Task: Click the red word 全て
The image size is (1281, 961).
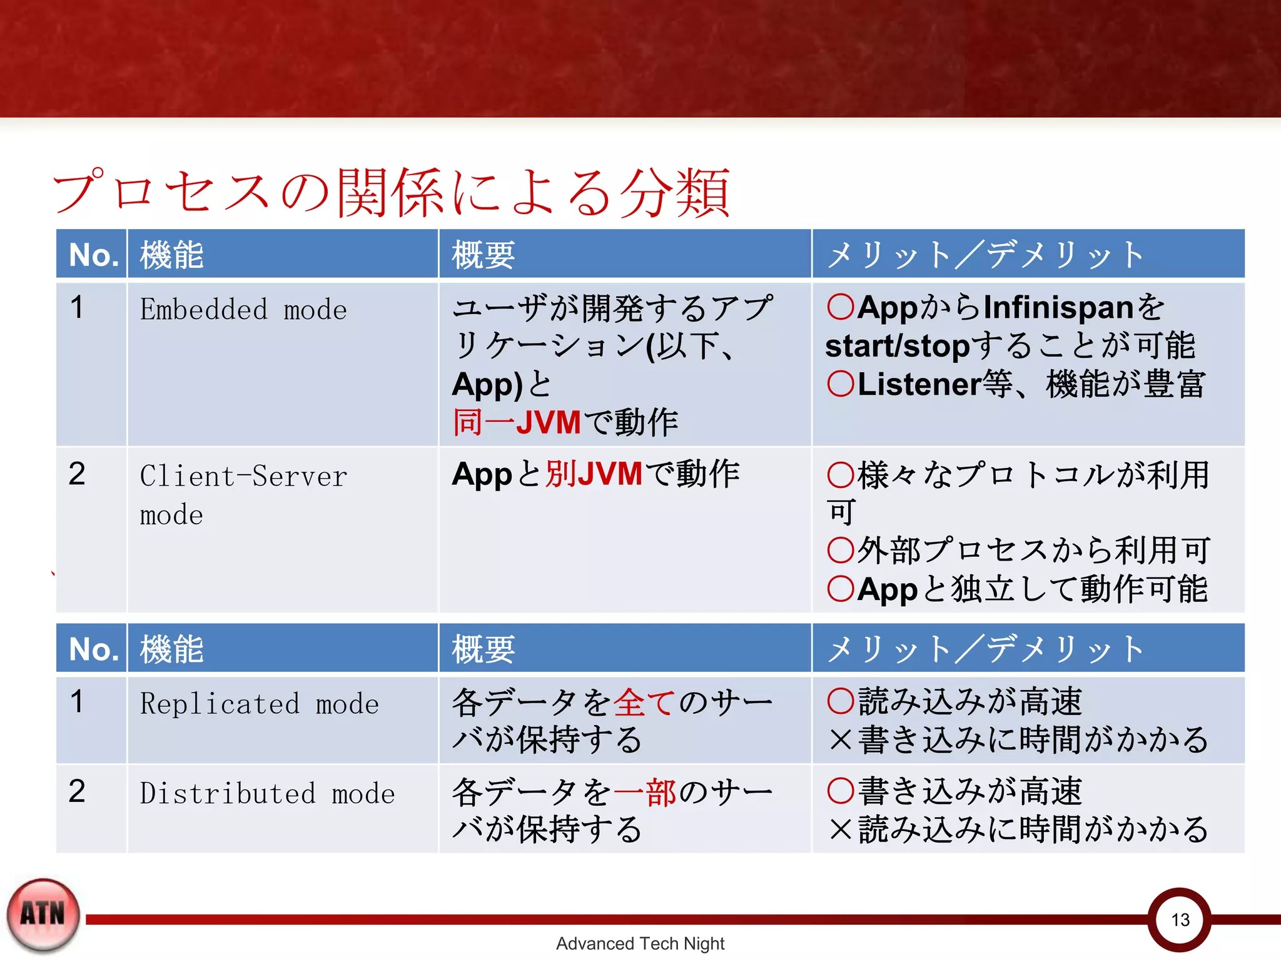Action: [644, 702]
